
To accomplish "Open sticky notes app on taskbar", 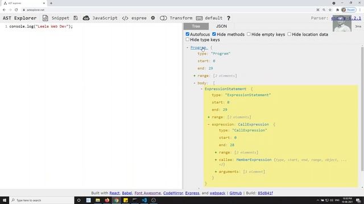I will pyautogui.click(x=126, y=200).
